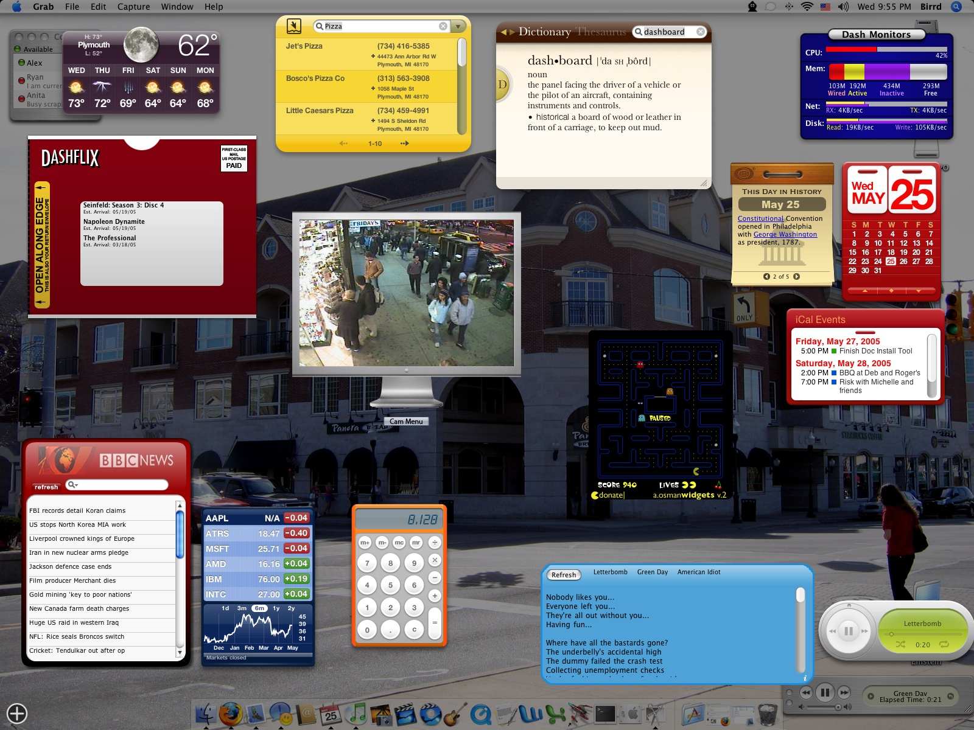Open the BBC News search dropdown
Viewport: 974px width, 730px height.
[73, 484]
